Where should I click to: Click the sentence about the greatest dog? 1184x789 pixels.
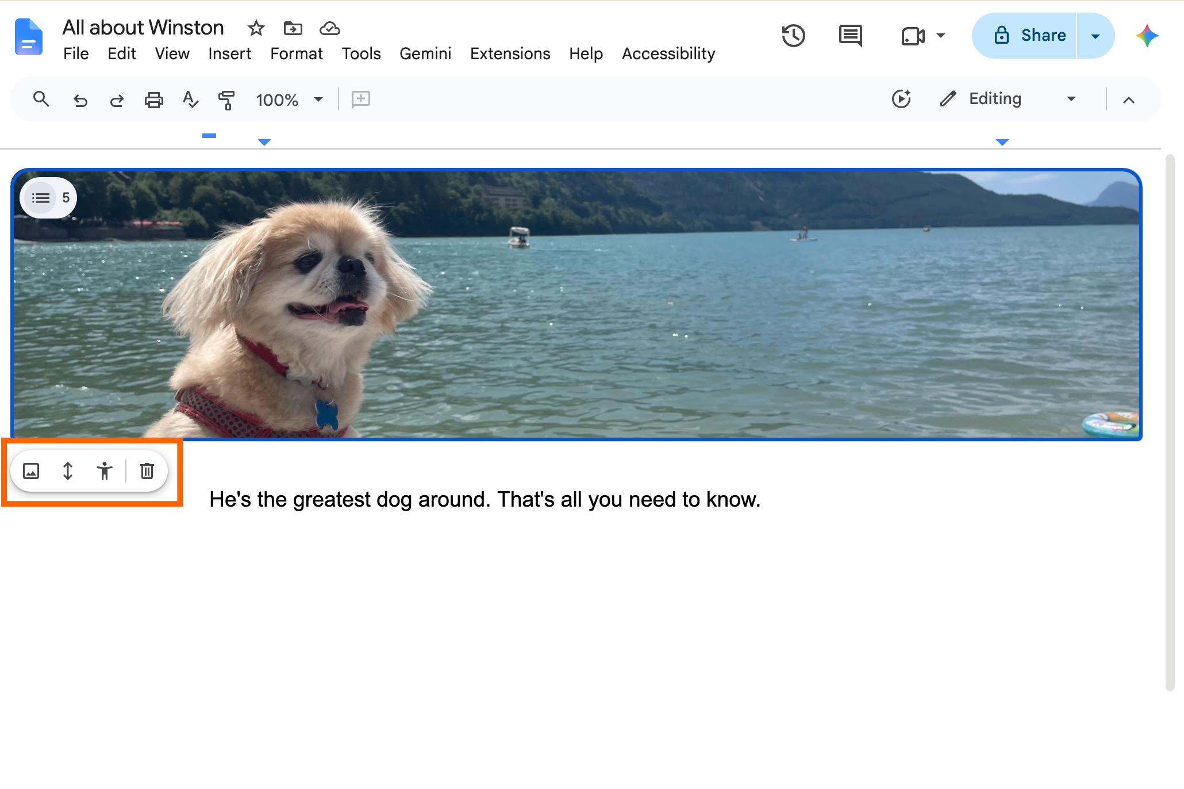(485, 499)
